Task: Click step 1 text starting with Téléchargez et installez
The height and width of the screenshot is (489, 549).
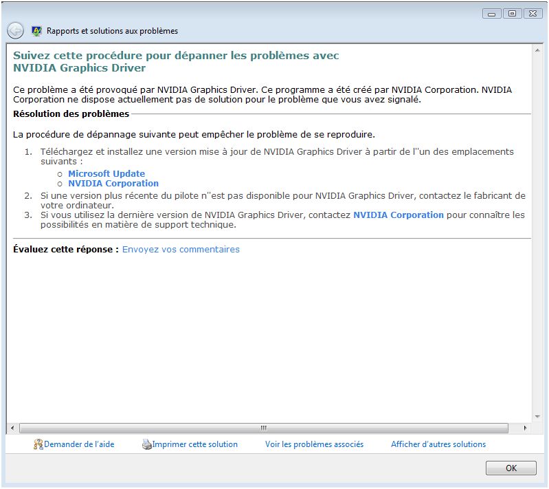Action: [277, 157]
